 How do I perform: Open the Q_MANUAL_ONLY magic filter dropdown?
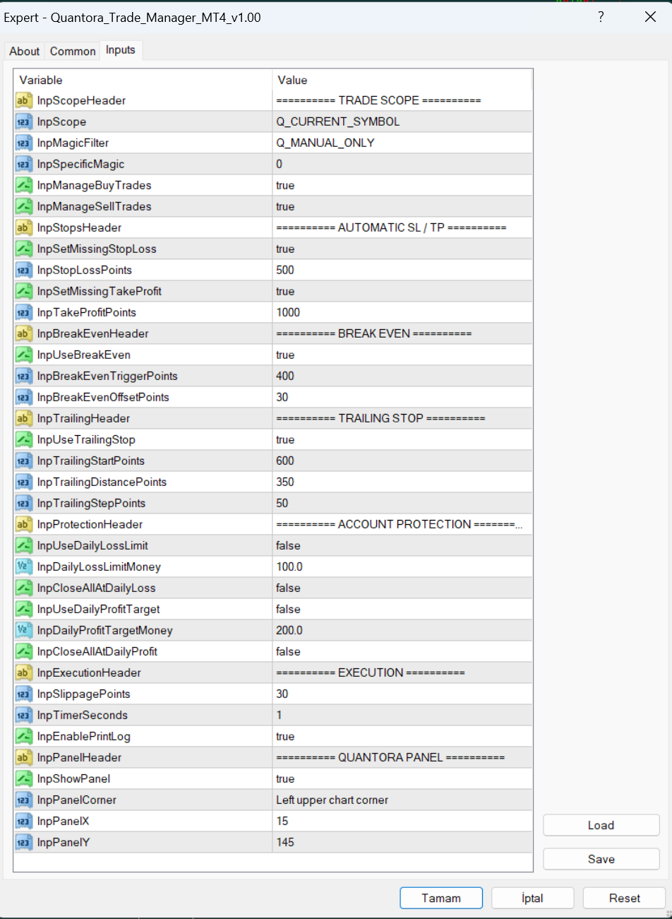(402, 143)
